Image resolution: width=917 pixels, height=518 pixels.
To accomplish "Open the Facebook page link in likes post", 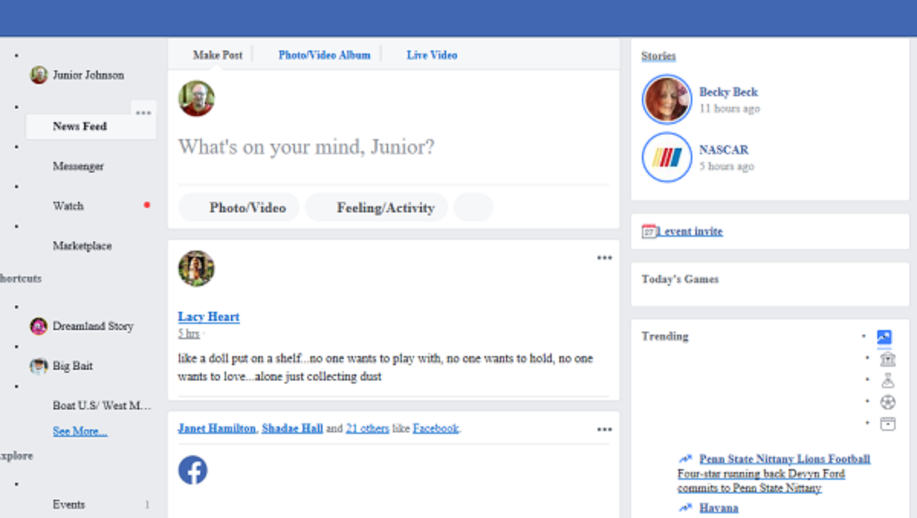I will (436, 429).
